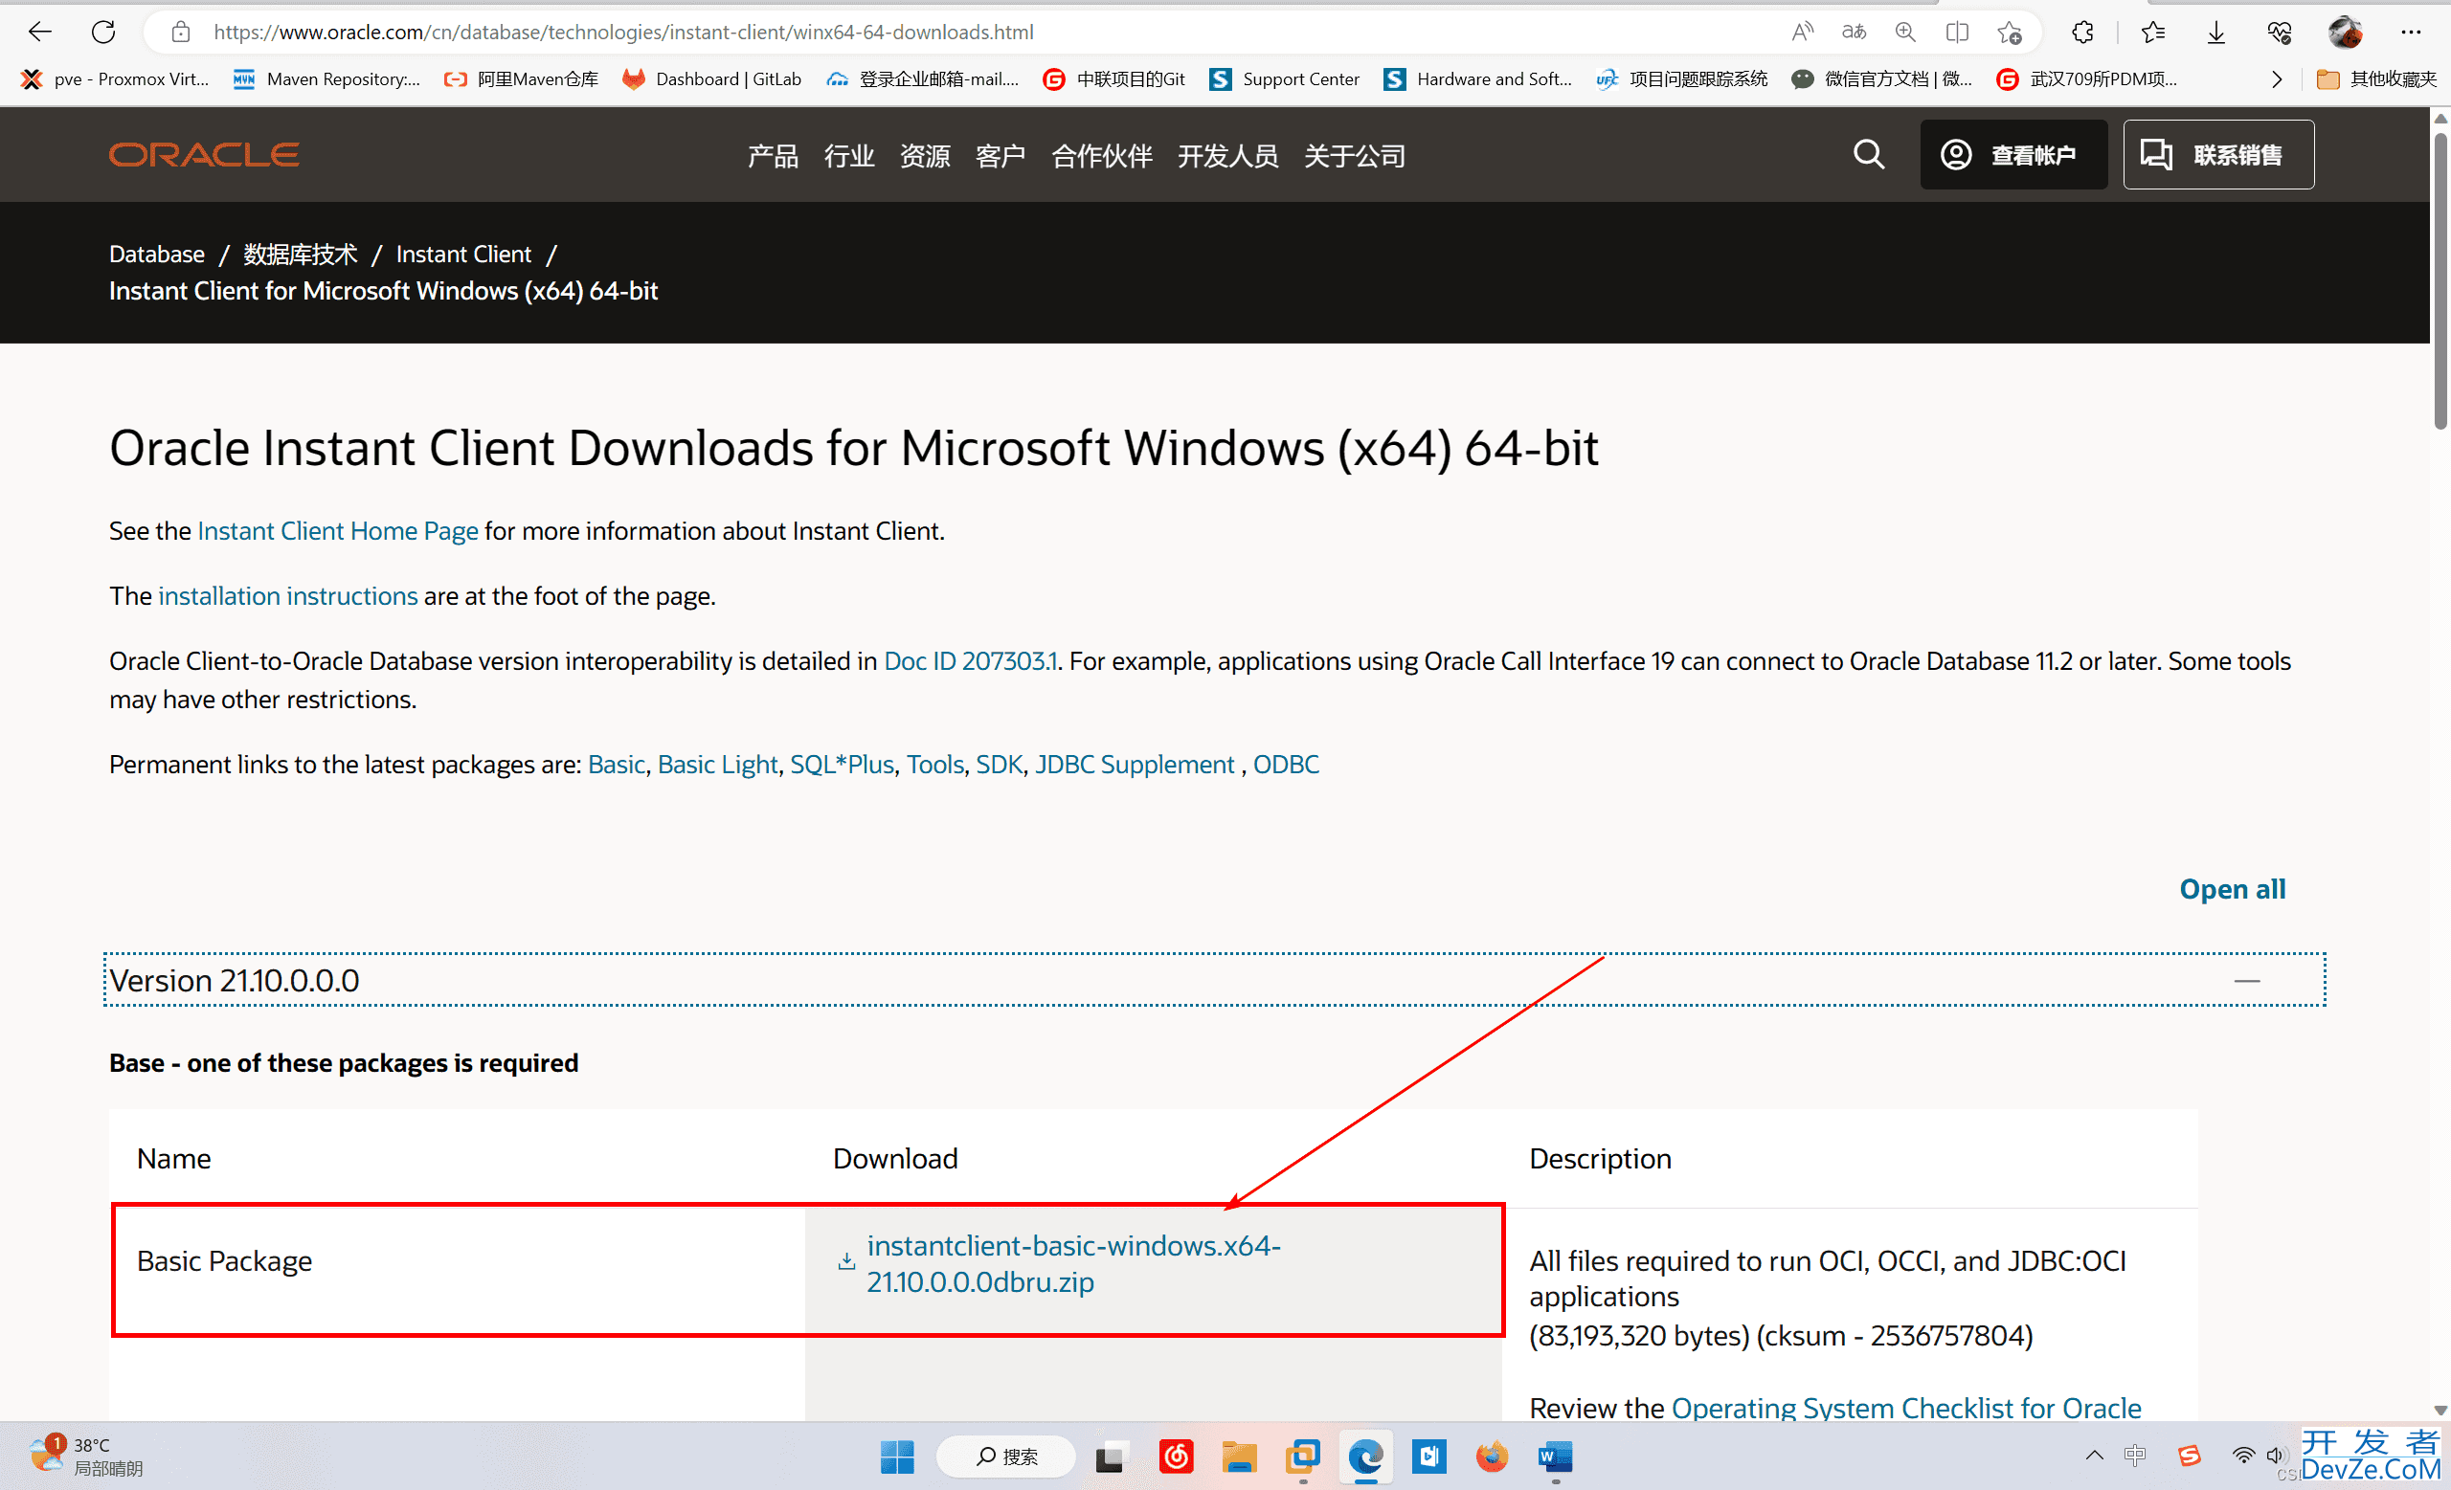The width and height of the screenshot is (2451, 1490).
Task: Open File Explorer from the taskbar
Action: [x=1240, y=1457]
